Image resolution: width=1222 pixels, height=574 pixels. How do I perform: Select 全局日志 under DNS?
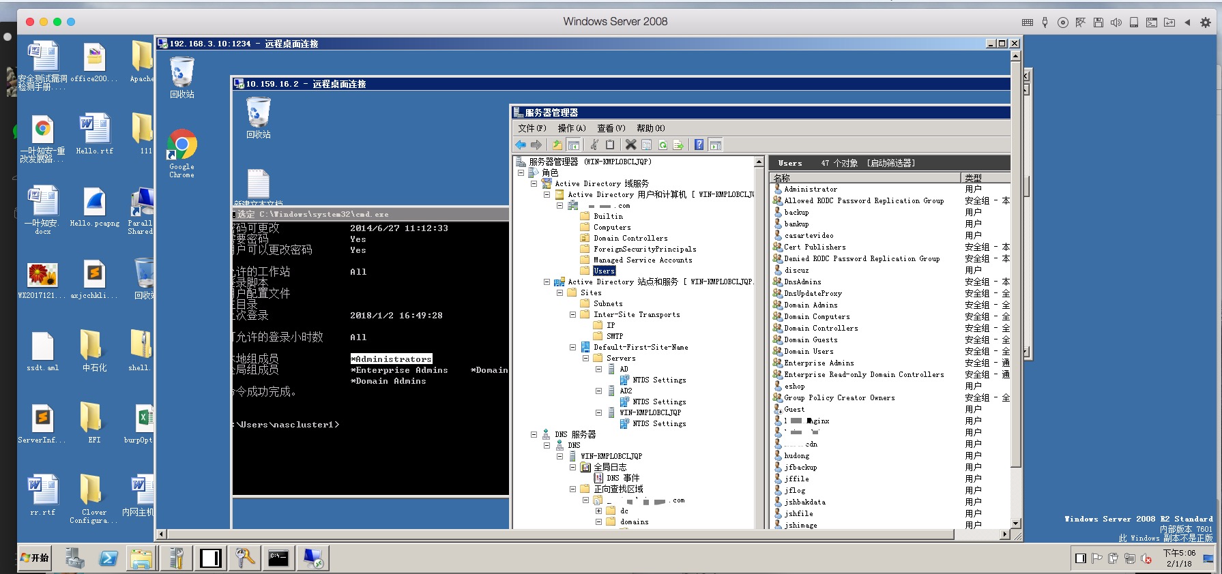pos(610,468)
